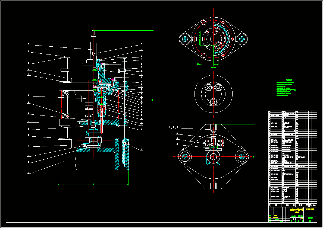Click the bolt cluster left of clamp in bottom-right view
The image size is (323, 228).
point(206,143)
